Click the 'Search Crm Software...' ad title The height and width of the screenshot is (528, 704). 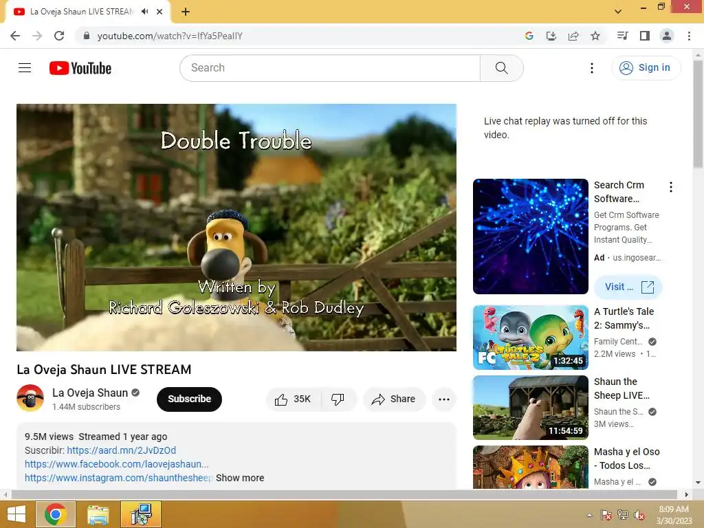click(619, 192)
